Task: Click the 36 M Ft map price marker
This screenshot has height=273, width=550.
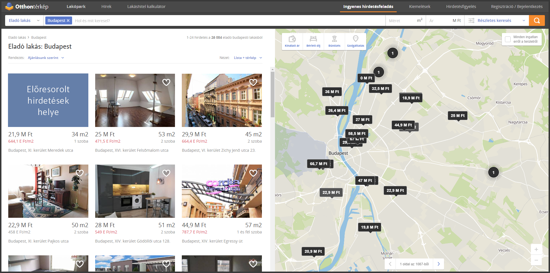Action: 332,92
